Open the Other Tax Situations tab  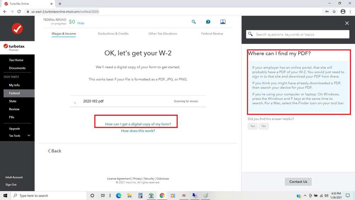coord(163,33)
